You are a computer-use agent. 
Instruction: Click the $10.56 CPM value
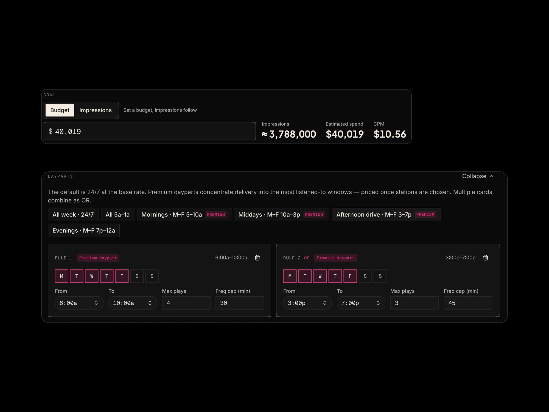click(390, 134)
